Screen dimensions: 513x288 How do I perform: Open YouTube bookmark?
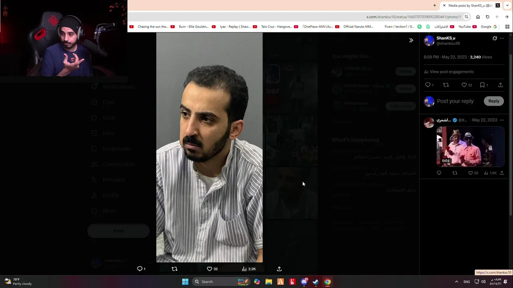pos(467,27)
